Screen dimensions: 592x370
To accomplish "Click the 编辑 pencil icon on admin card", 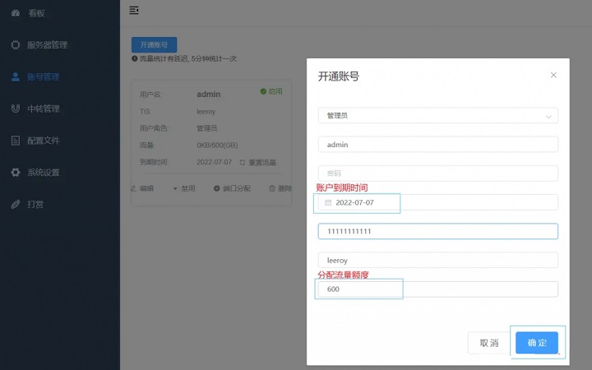I will (133, 188).
